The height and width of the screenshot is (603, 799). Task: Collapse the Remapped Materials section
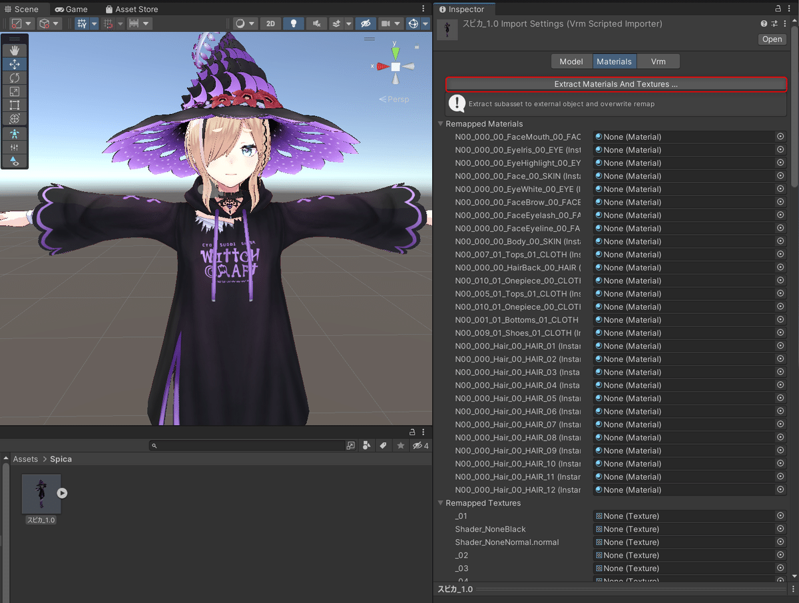click(x=440, y=123)
